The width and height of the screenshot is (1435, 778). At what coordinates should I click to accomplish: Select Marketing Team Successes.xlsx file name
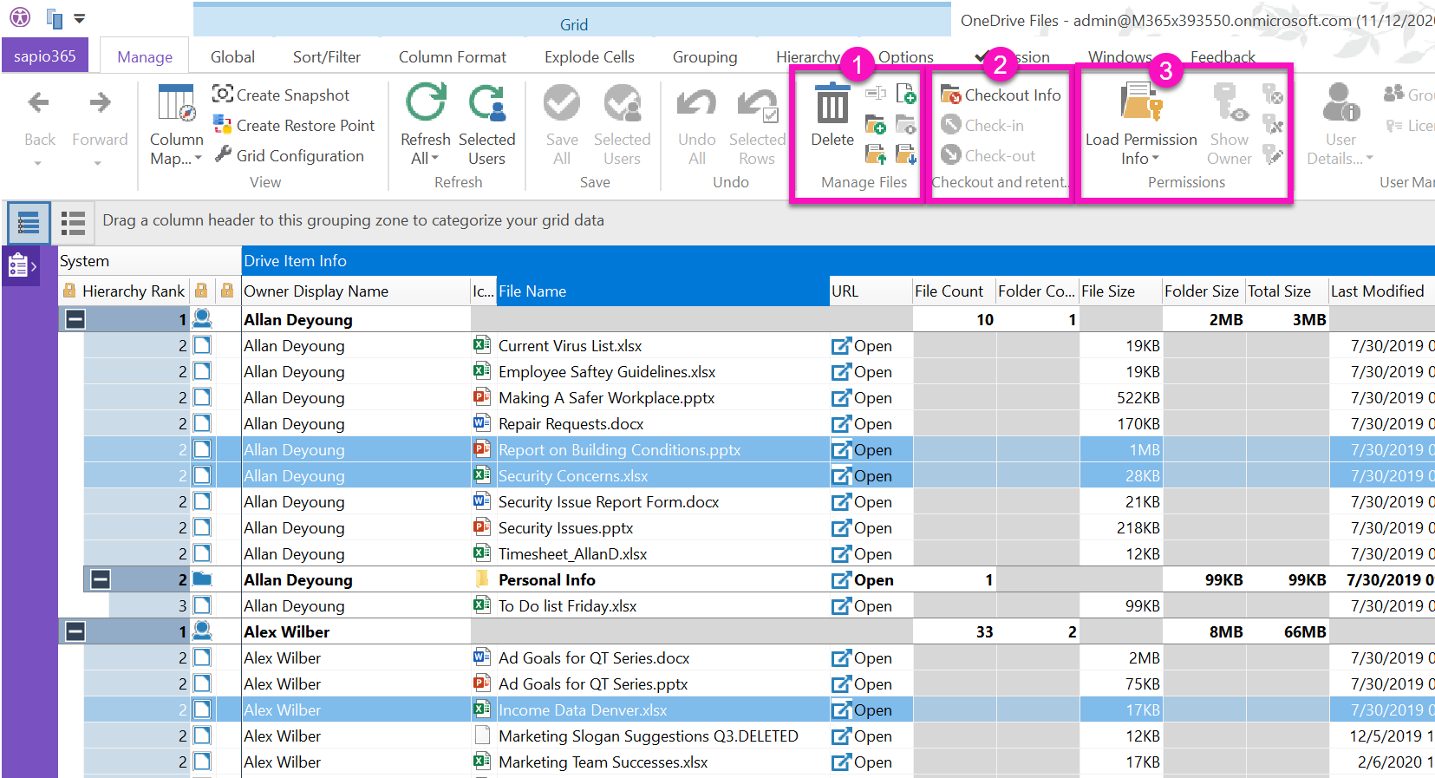(x=603, y=762)
